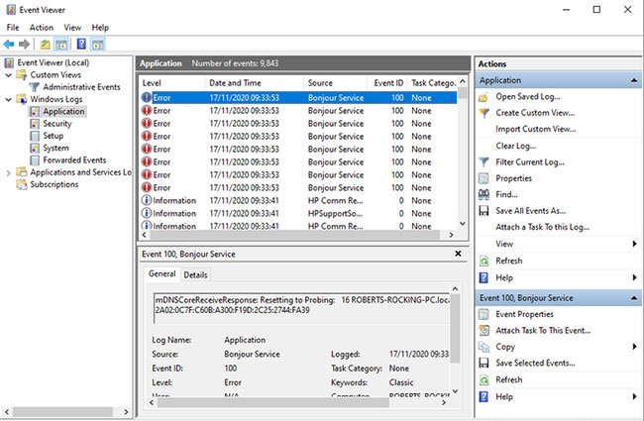The image size is (644, 421).
Task: Click the Event Properties icon
Action: tap(483, 314)
